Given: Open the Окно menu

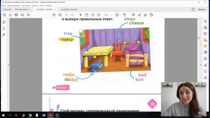Looking at the screenshot, I should point(42,6).
